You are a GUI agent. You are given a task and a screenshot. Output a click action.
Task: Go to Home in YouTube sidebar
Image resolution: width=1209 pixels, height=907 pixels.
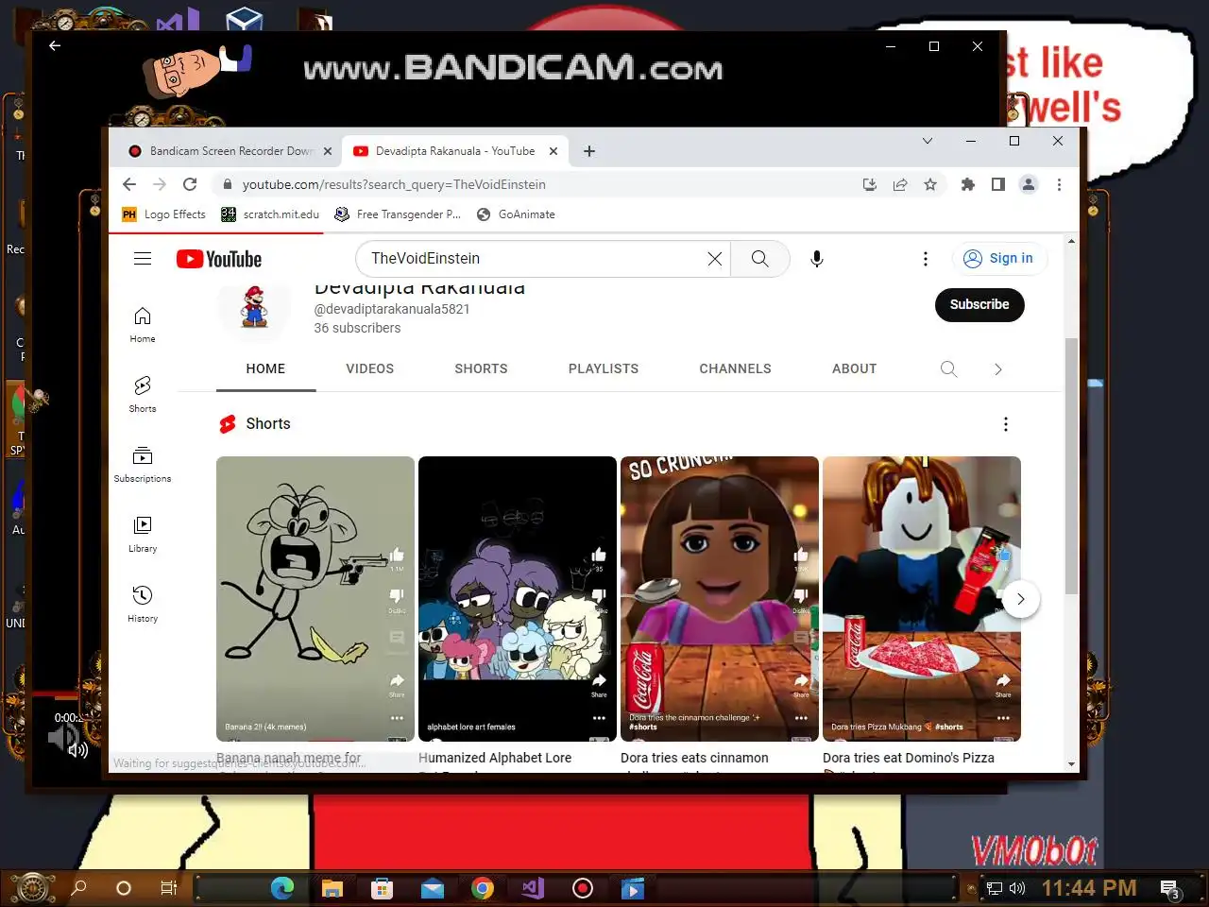[x=143, y=324]
